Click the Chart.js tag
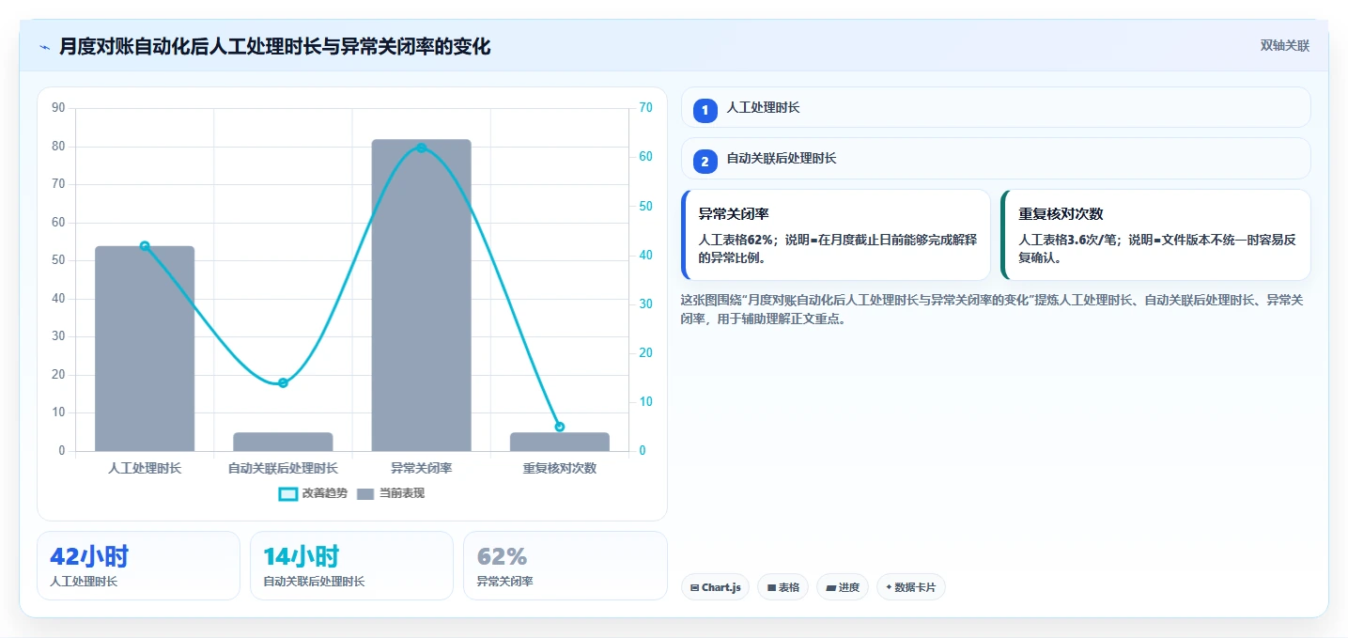Image resolution: width=1348 pixels, height=638 pixels. [716, 587]
